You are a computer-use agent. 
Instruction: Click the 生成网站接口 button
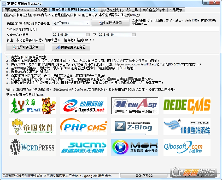tap(110, 23)
